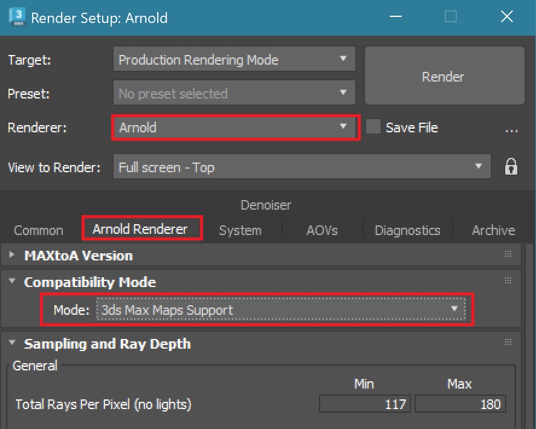Image resolution: width=536 pixels, height=429 pixels.
Task: Open the Target rendering mode dropdown
Action: point(234,60)
